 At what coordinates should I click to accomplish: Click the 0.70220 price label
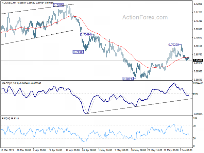(173, 45)
